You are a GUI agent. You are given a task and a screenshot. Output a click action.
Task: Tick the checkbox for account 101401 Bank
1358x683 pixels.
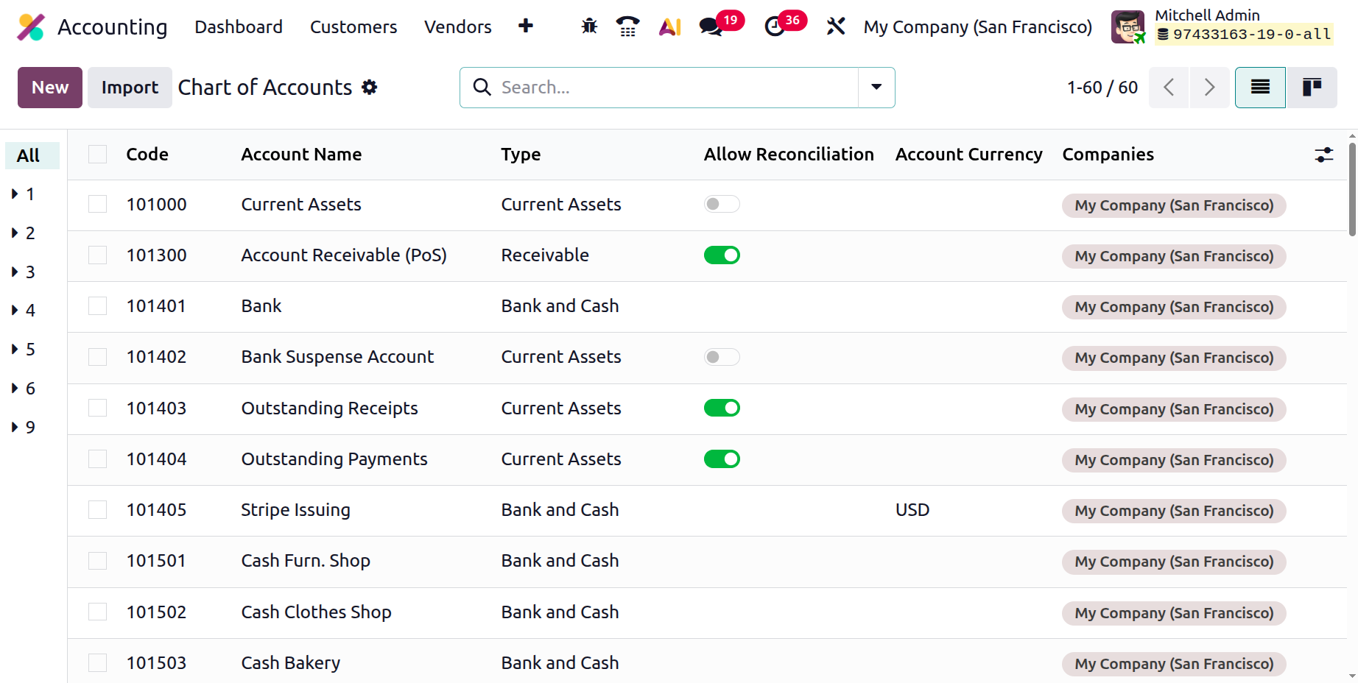click(x=98, y=306)
